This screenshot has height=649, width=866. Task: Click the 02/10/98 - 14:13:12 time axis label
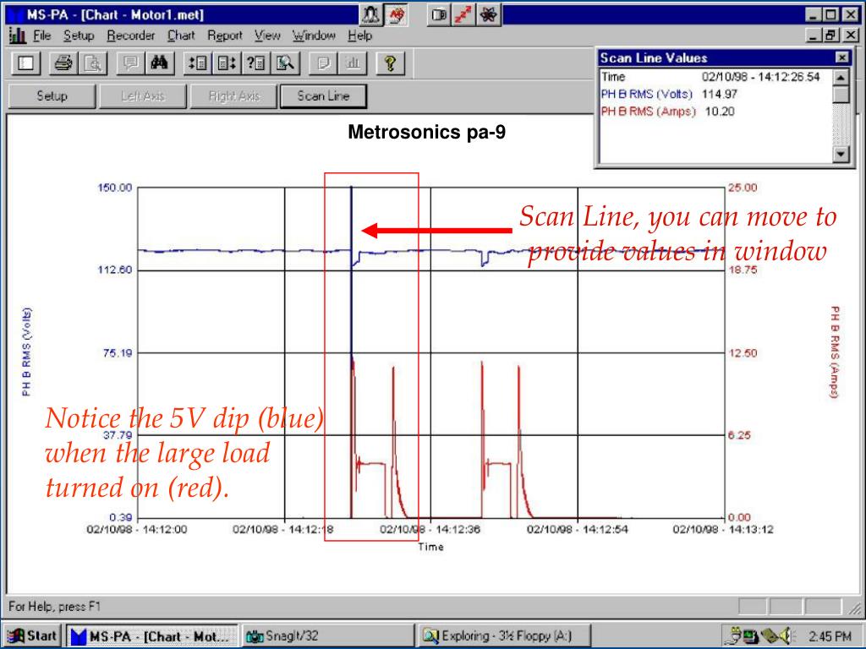point(723,530)
